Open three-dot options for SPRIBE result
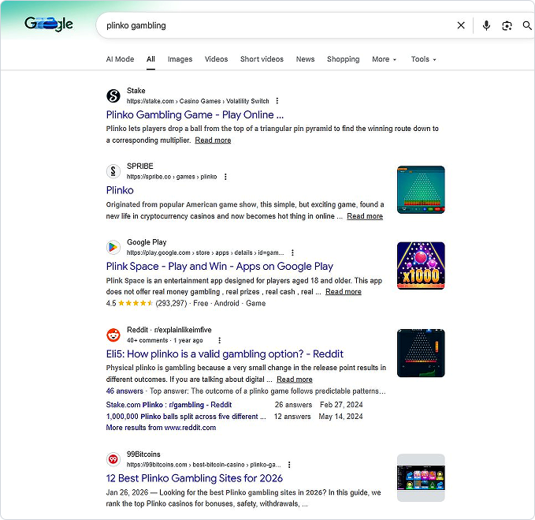This screenshot has width=535, height=520. point(225,177)
